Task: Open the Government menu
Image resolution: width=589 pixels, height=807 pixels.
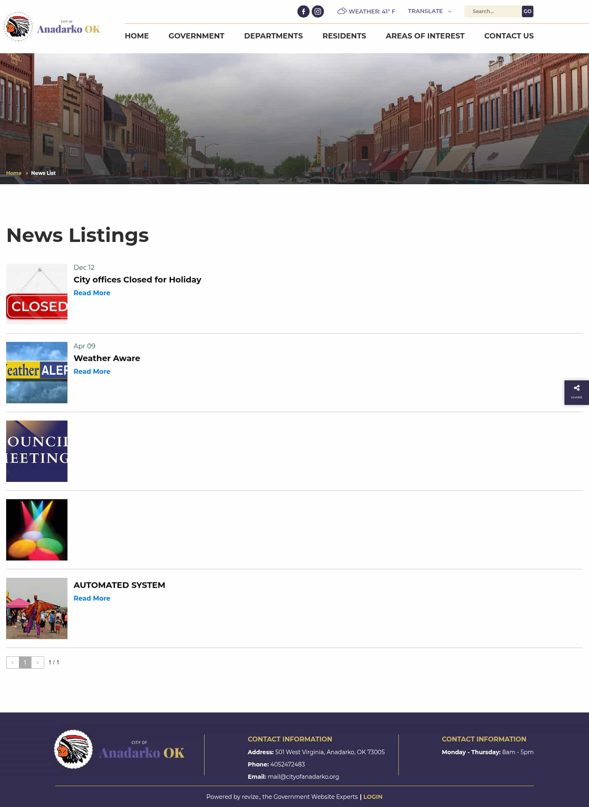Action: point(196,36)
